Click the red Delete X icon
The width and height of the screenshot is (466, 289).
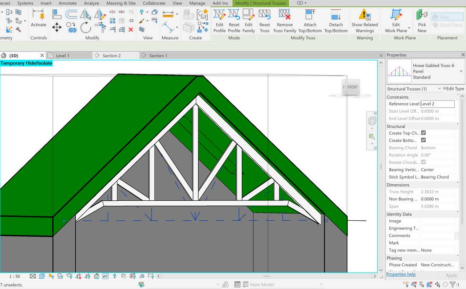(131, 29)
